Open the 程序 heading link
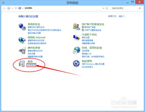Viewport: 145px width, 112px height. point(30,61)
